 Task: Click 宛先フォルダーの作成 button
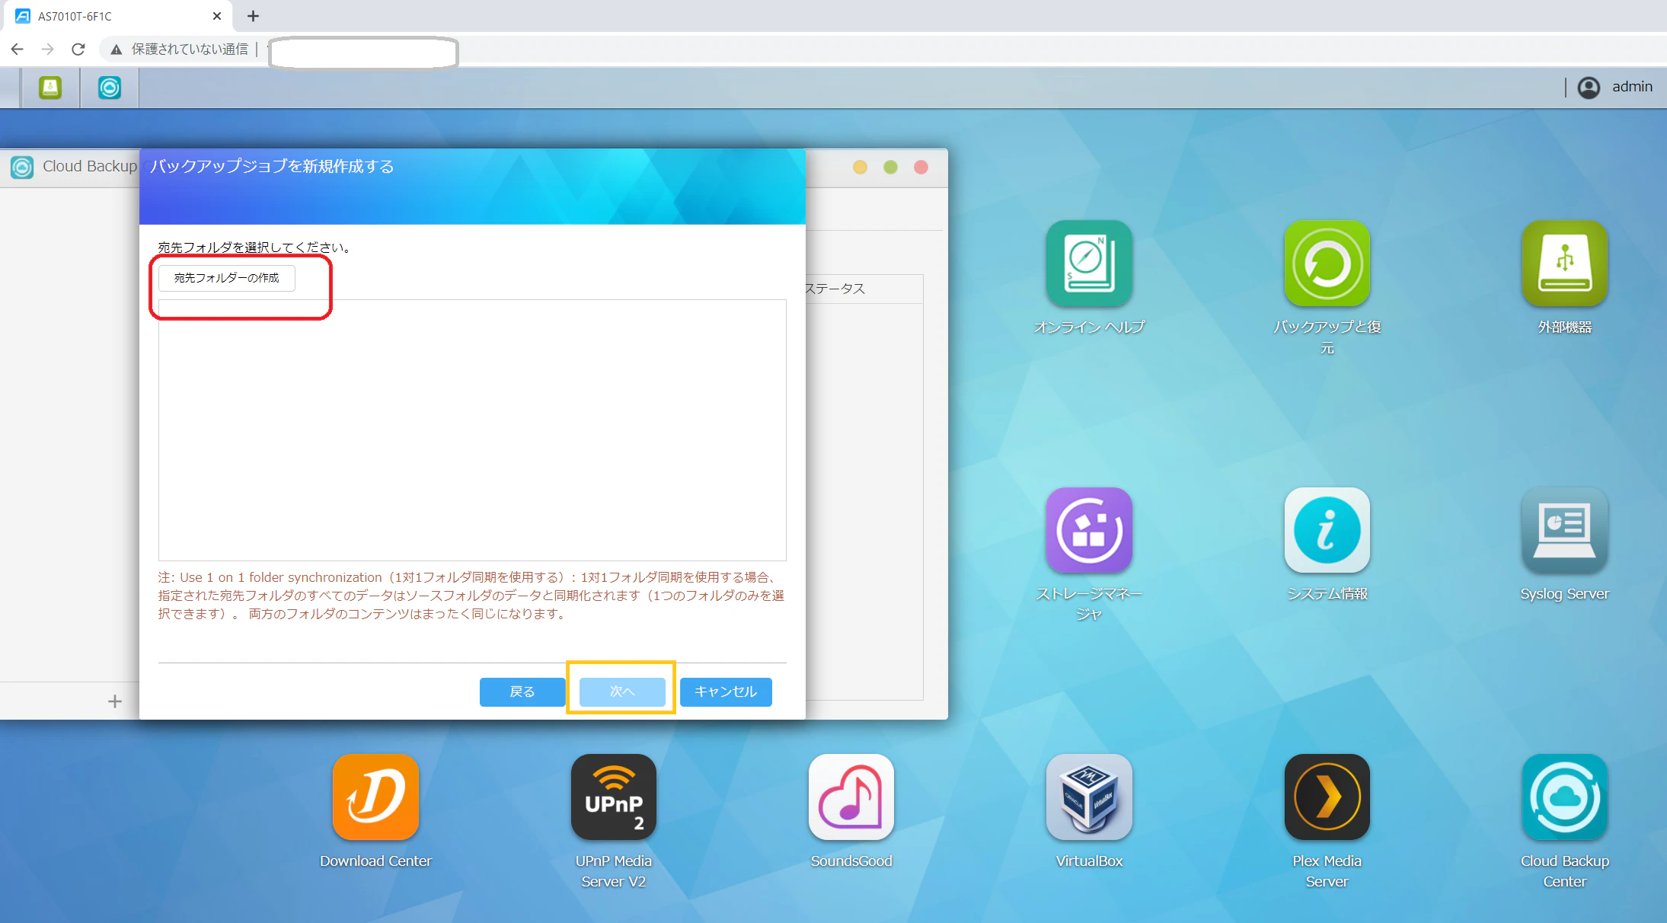tap(226, 278)
